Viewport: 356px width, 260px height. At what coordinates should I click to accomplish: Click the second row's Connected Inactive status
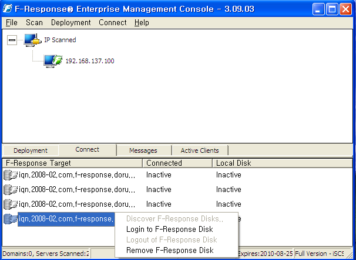[159, 190]
